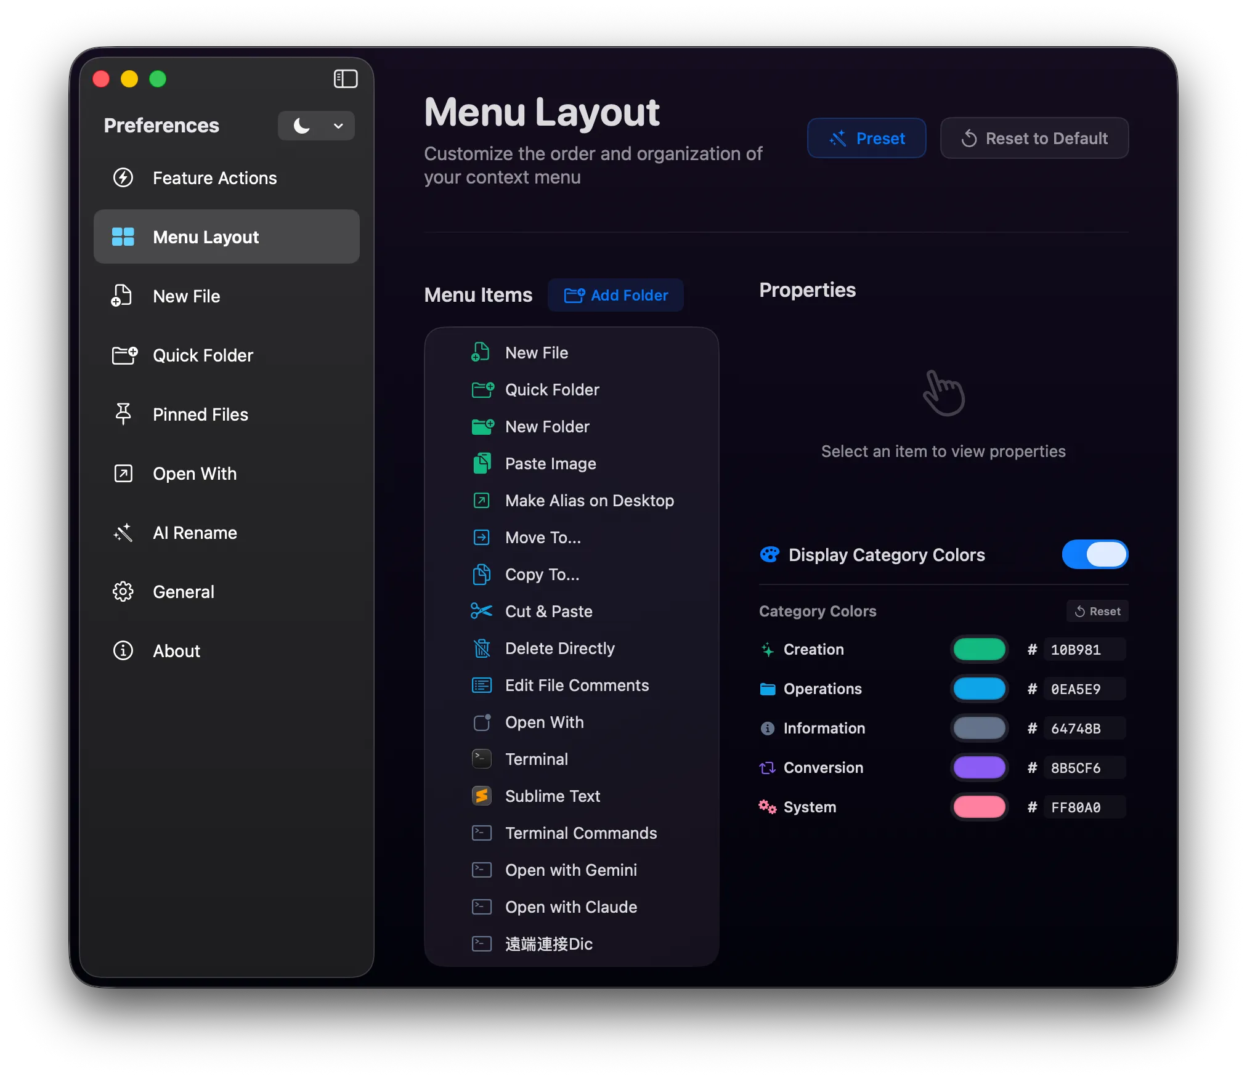Open Feature Actions in the sidebar
Image resolution: width=1247 pixels, height=1079 pixels.
(226, 178)
